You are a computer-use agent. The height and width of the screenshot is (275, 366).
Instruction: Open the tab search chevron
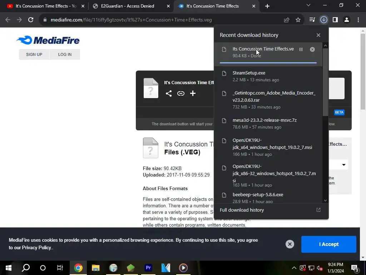coord(308,5)
